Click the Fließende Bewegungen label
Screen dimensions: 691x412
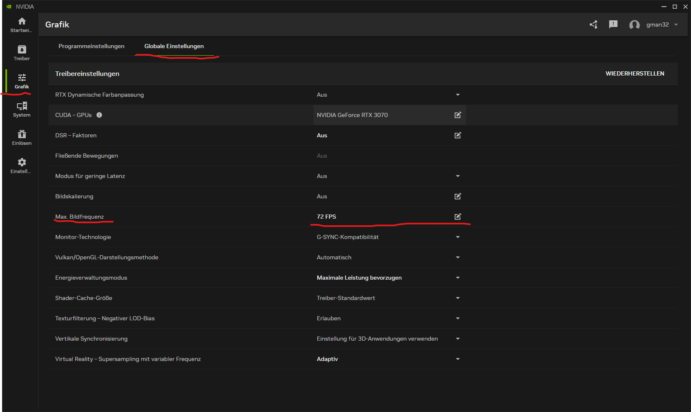[x=86, y=156]
